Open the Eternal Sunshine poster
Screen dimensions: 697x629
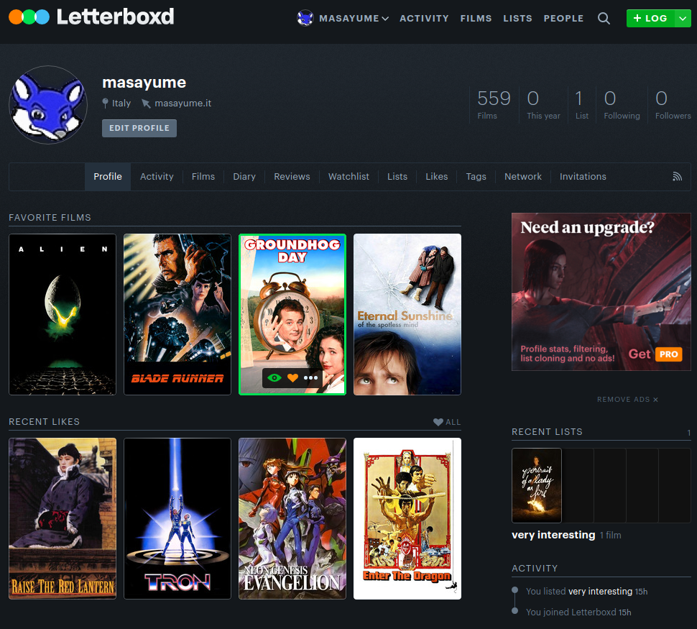coord(407,314)
